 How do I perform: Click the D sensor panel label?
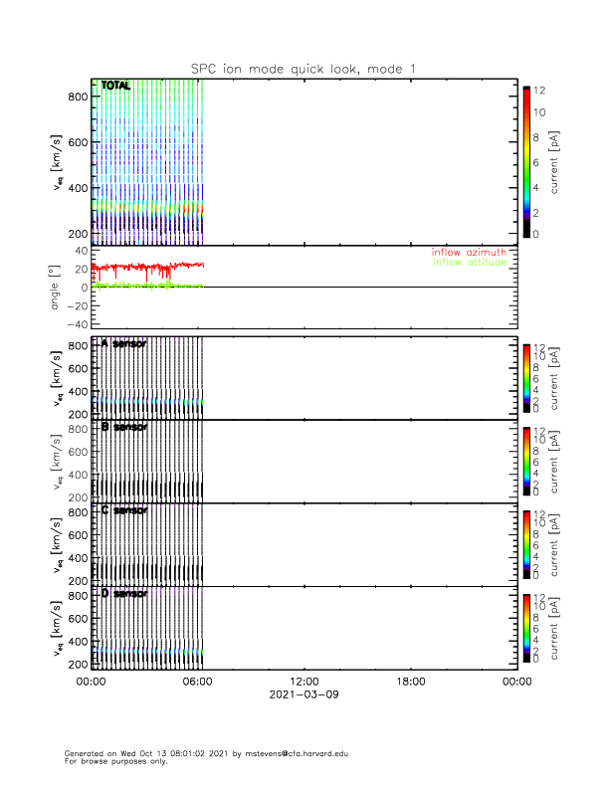click(124, 594)
